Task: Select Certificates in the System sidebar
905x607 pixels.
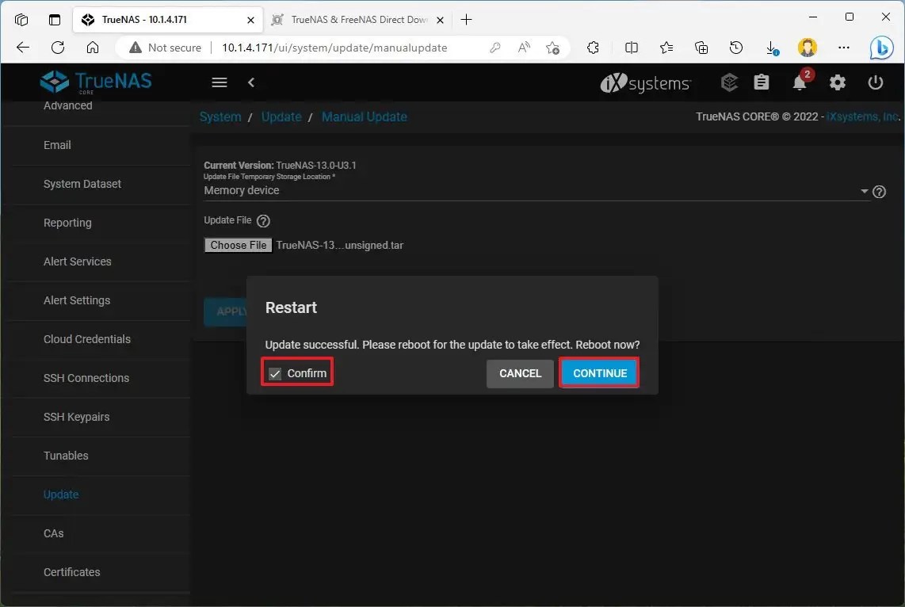Action: (x=71, y=571)
